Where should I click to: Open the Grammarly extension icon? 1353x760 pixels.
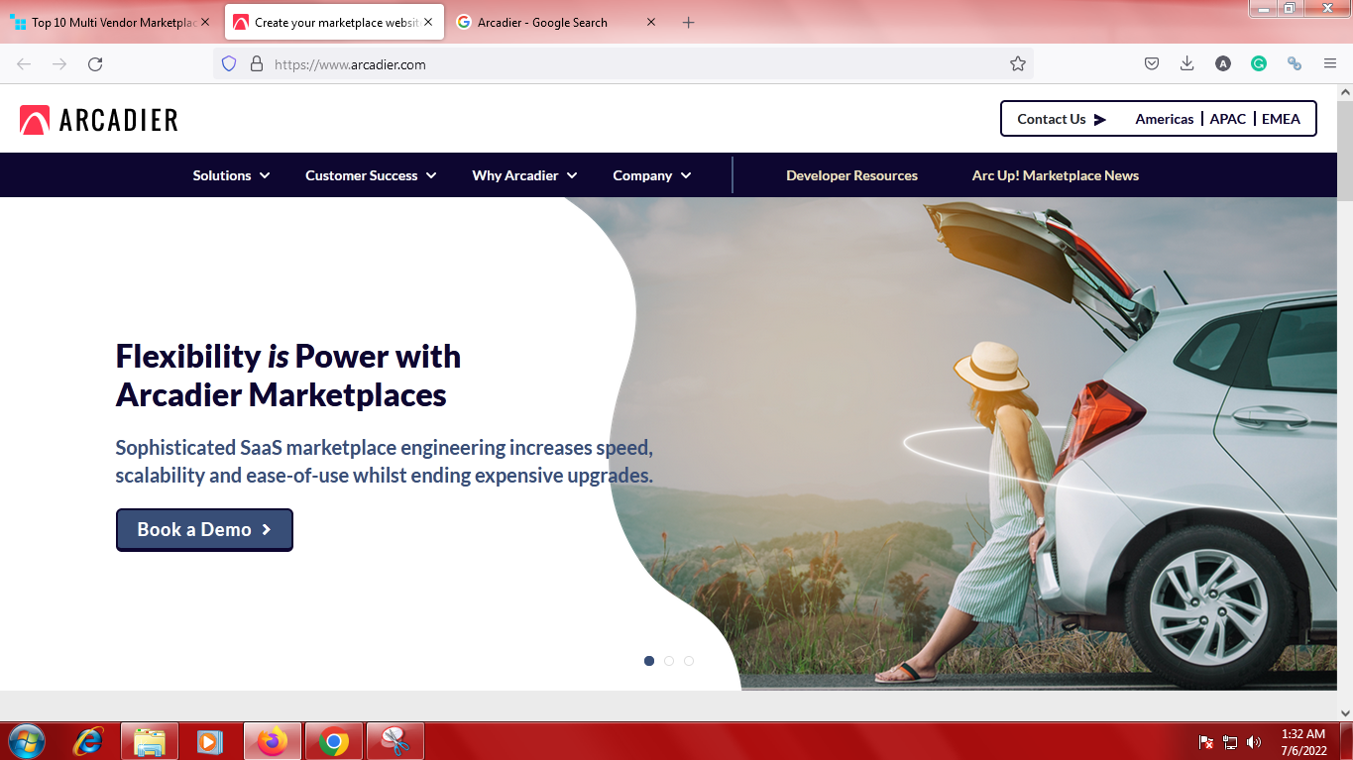coord(1259,63)
